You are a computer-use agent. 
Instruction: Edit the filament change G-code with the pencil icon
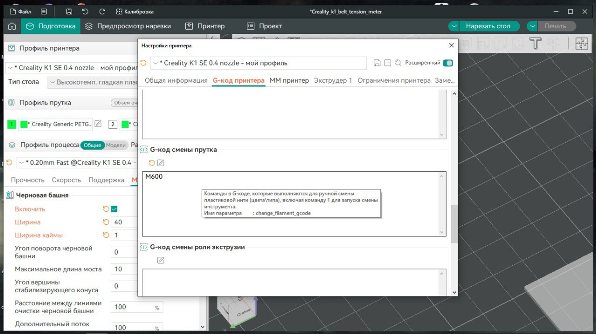click(161, 163)
